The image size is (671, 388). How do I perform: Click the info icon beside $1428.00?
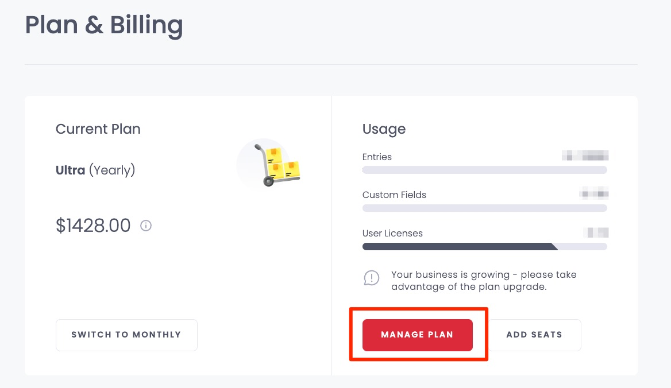tap(146, 226)
